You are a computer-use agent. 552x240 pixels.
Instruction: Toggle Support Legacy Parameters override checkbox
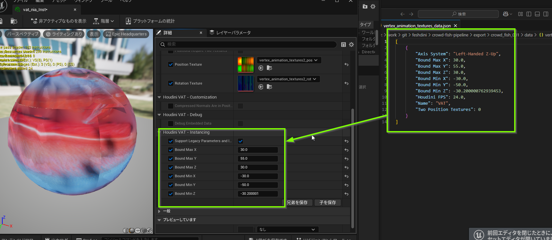pyautogui.click(x=171, y=141)
